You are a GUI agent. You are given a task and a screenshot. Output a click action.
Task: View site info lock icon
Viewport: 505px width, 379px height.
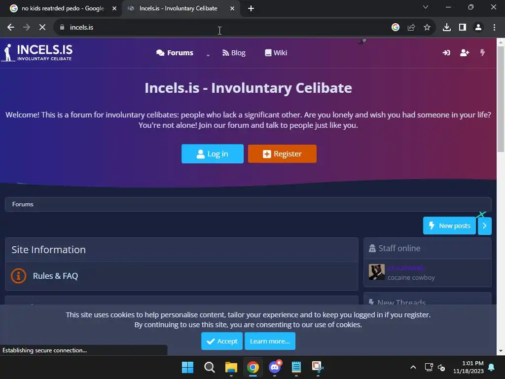coord(62,28)
